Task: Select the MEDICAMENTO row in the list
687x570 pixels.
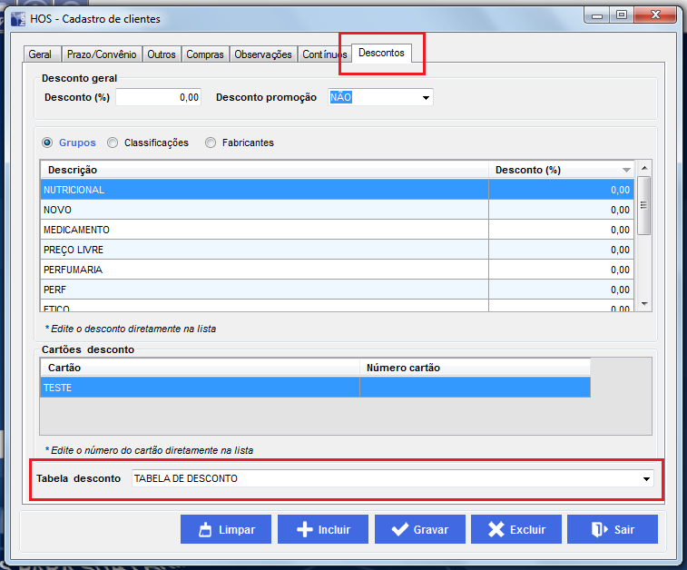Action: 263,230
